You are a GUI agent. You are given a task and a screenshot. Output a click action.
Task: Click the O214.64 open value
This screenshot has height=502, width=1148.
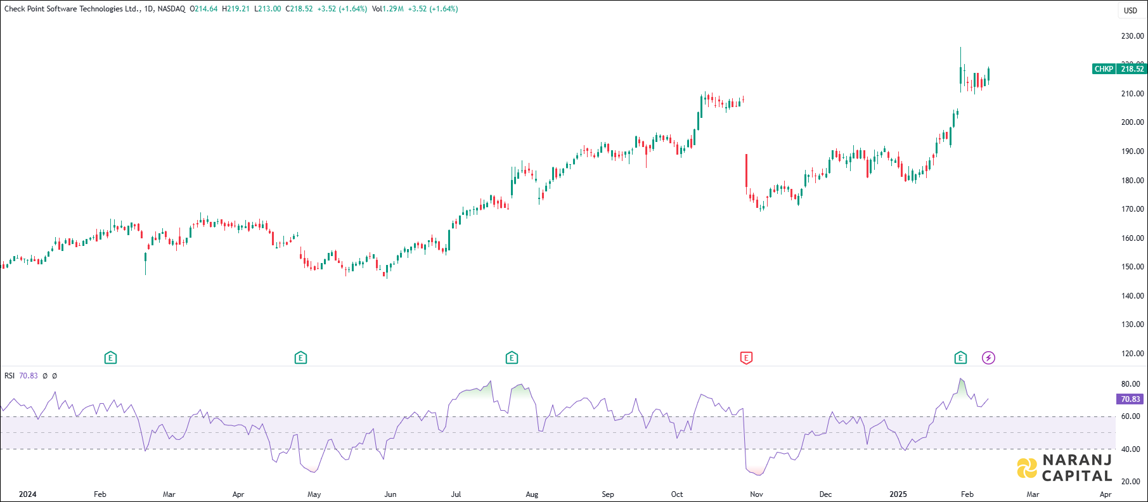tap(203, 9)
